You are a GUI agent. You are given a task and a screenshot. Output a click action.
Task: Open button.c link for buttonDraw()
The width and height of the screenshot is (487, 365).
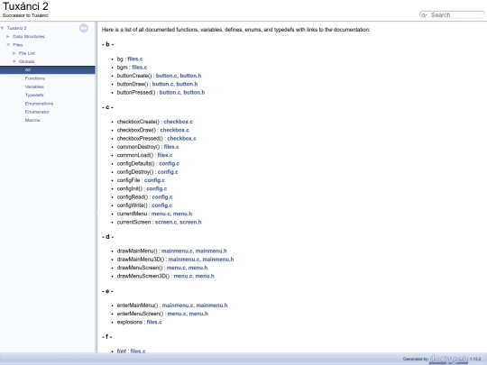pos(162,84)
